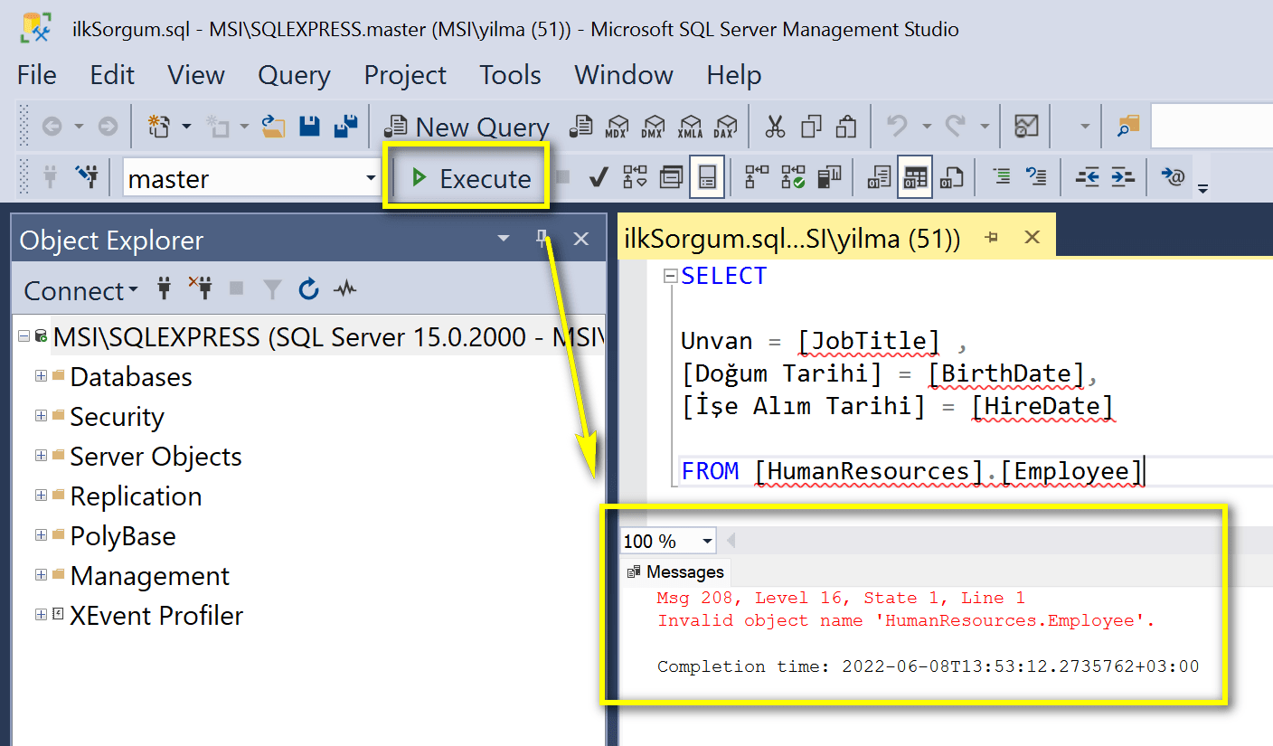The height and width of the screenshot is (746, 1273).
Task: Open the Tools menu
Action: 510,75
